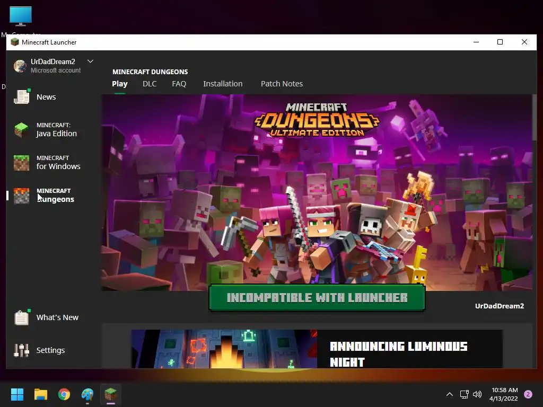543x407 pixels.
Task: Open the News section icon
Action: click(22, 96)
